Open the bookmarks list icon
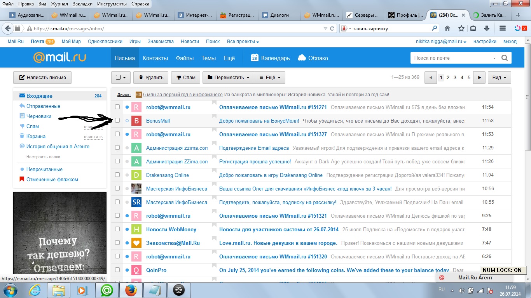The width and height of the screenshot is (531, 298). click(473, 28)
